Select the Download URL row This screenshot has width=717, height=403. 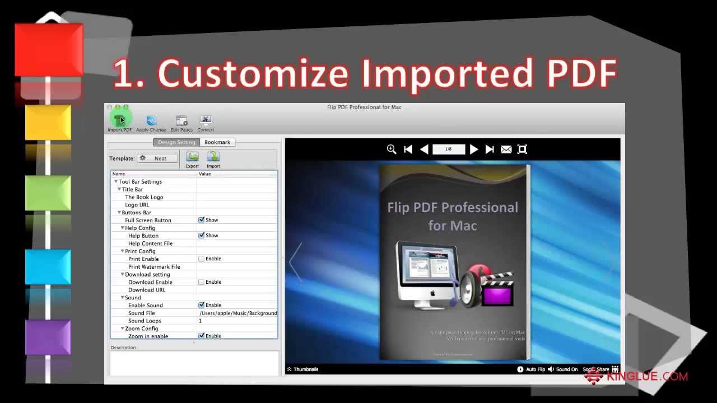pos(194,290)
